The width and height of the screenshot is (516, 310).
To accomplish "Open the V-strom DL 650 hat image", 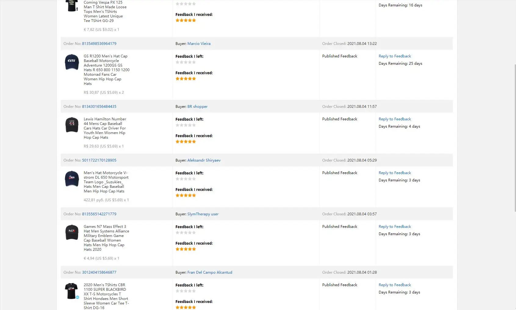I will pyautogui.click(x=72, y=179).
